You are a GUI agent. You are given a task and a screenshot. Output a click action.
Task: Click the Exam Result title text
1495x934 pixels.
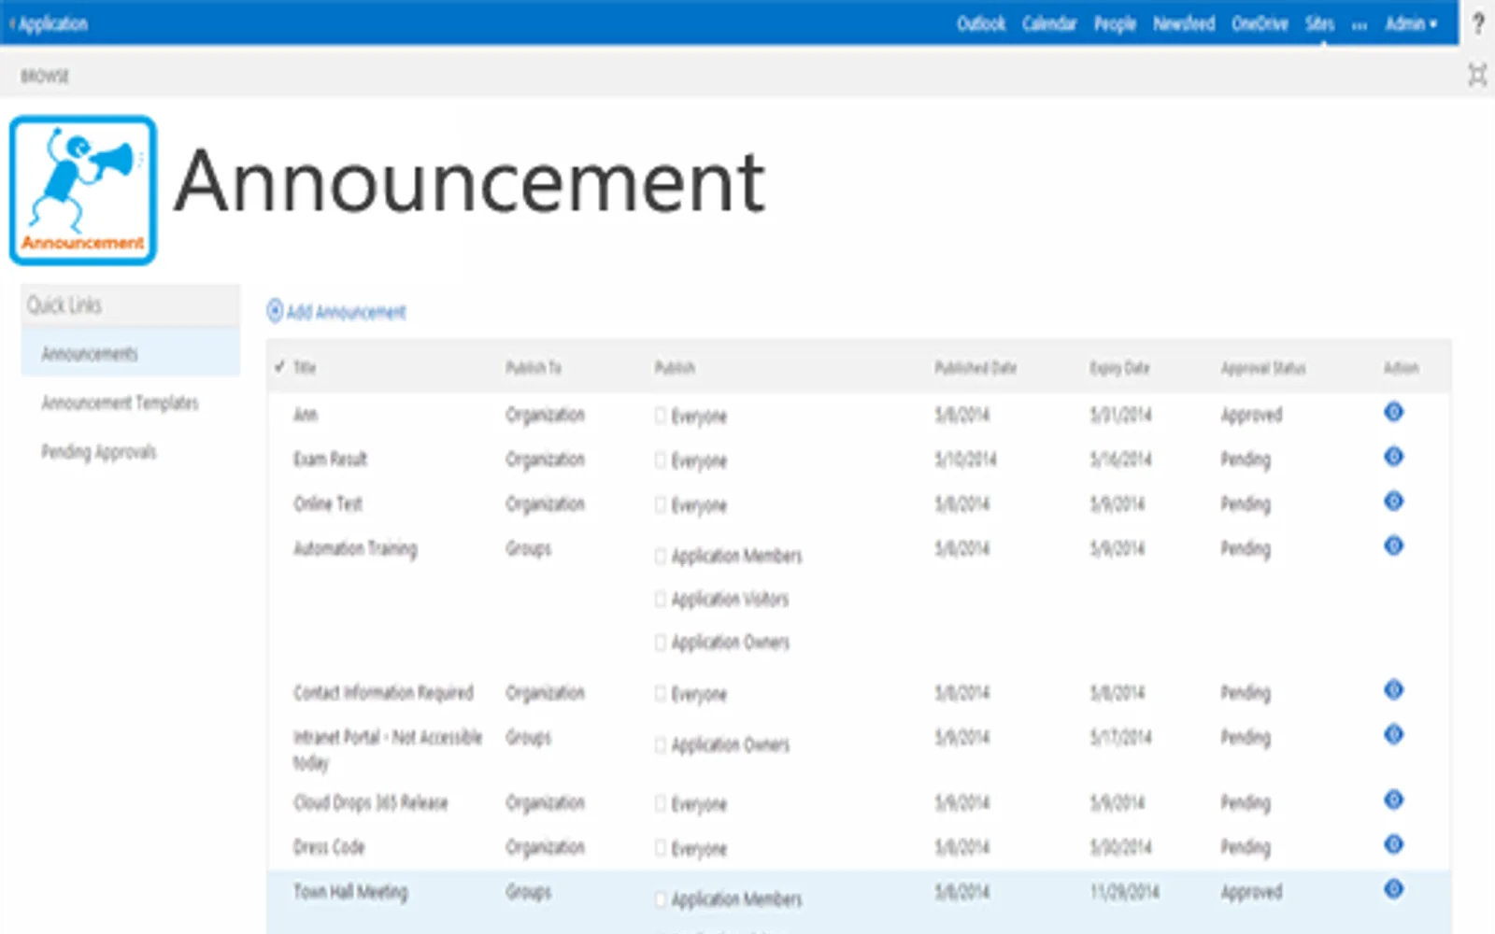(330, 459)
